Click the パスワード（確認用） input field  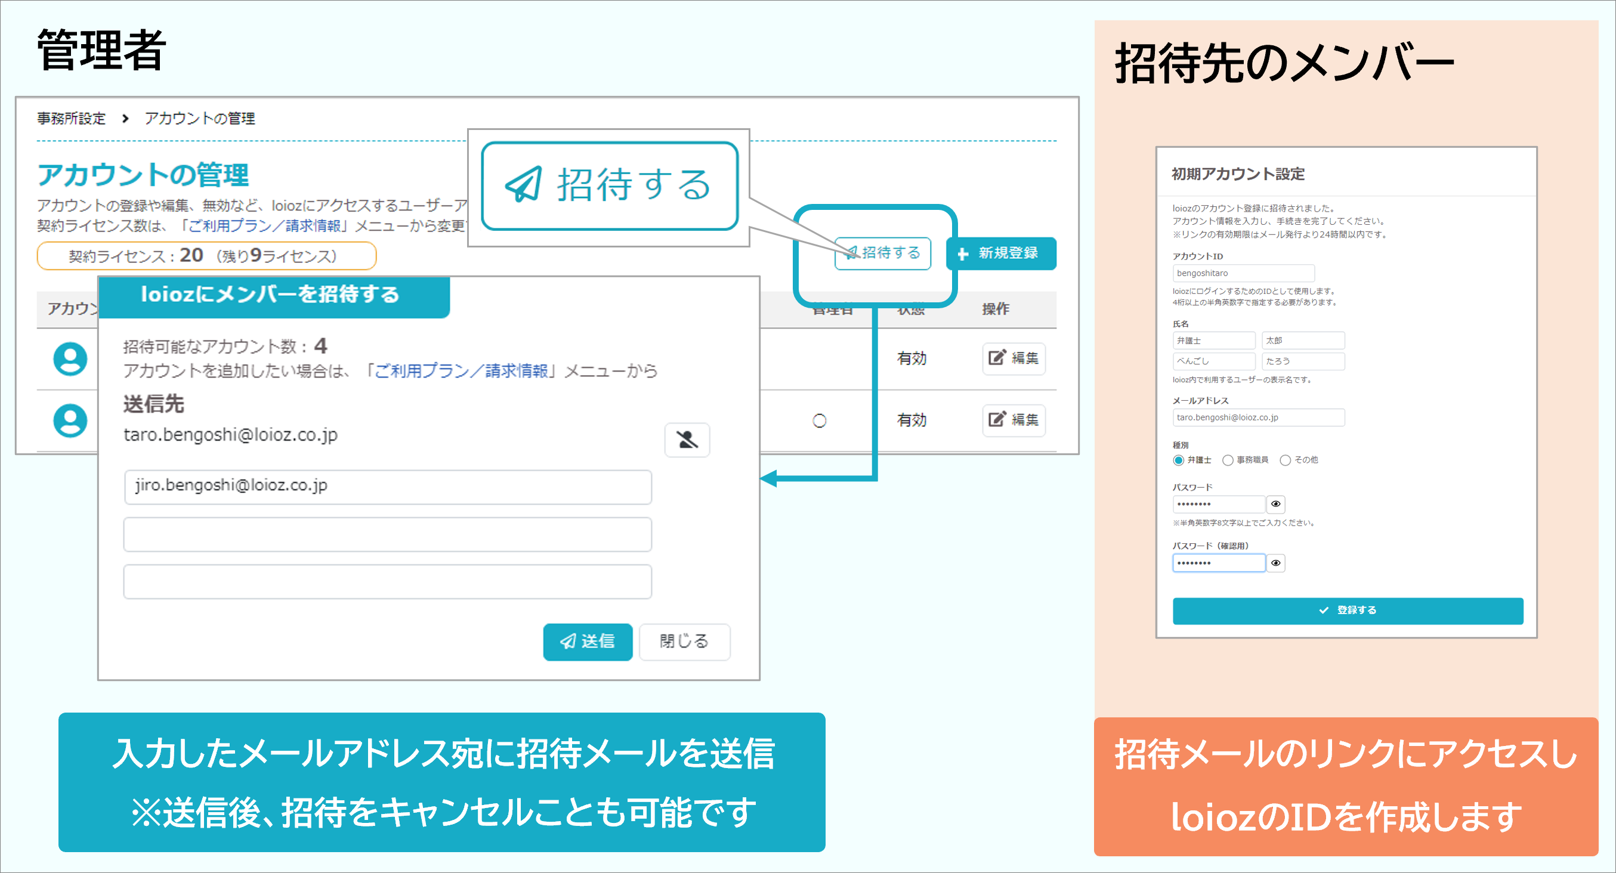coord(1219,563)
